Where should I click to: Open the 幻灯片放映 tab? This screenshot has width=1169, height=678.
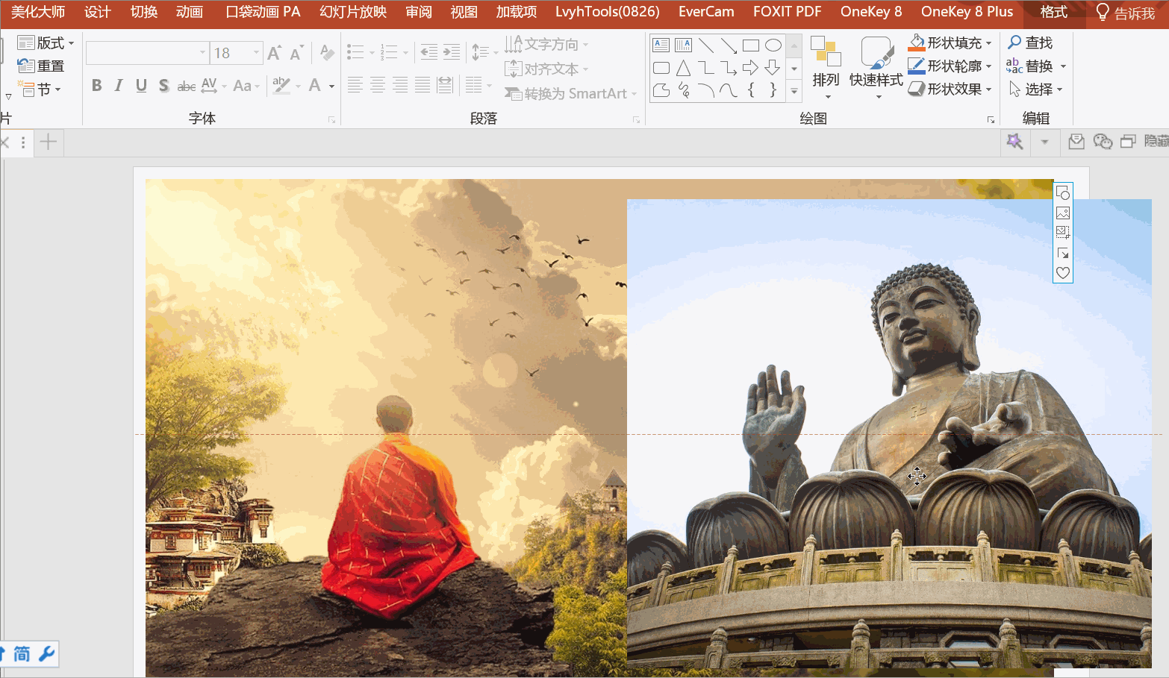pyautogui.click(x=353, y=12)
